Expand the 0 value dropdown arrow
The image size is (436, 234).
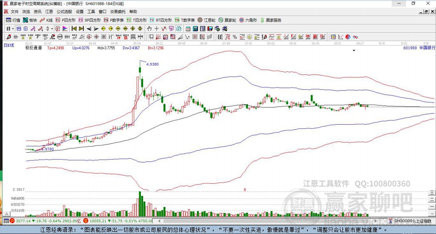(52, 29)
